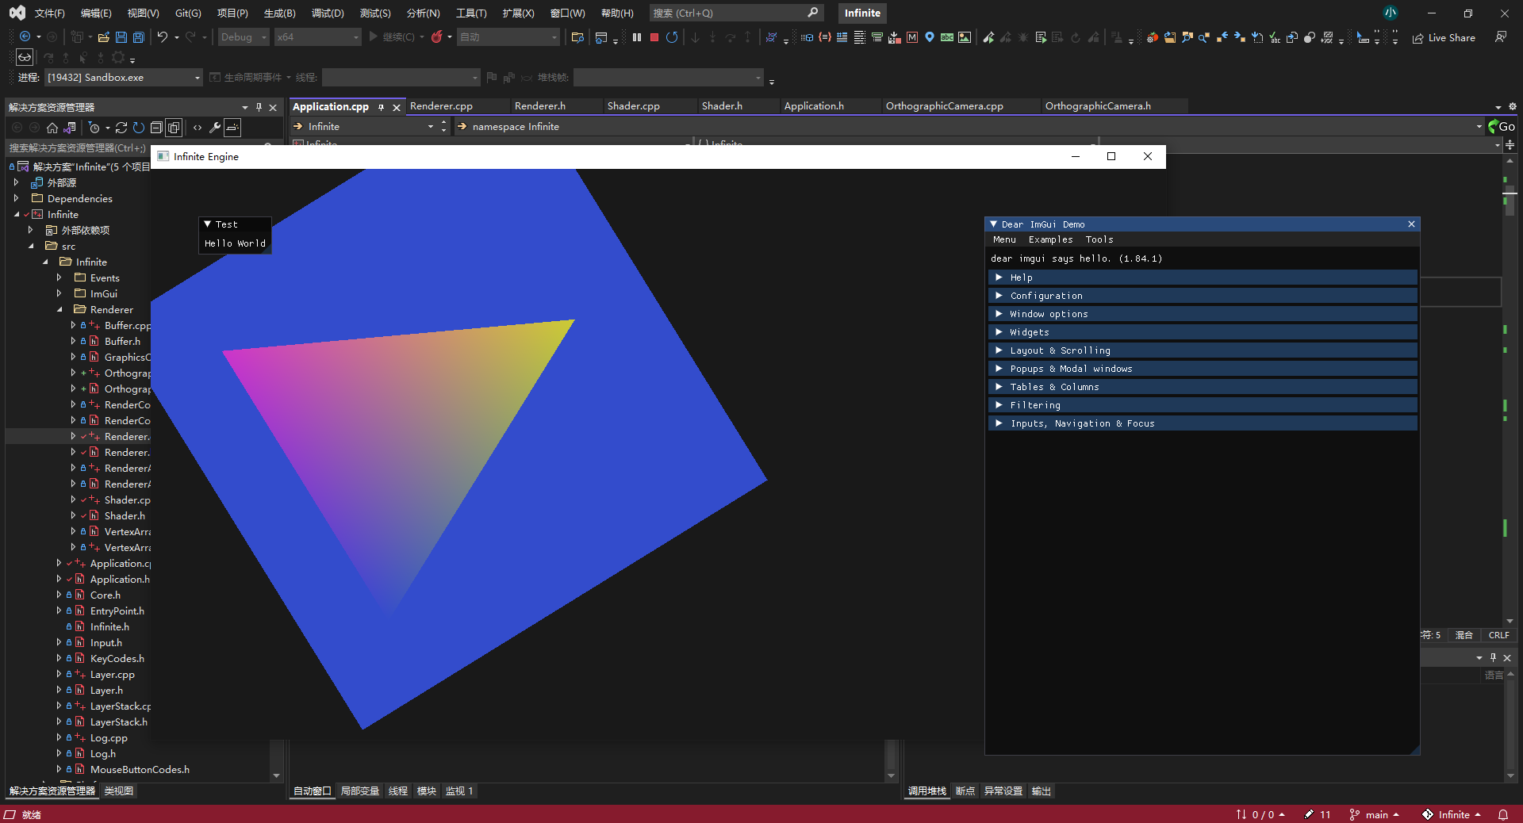The image size is (1523, 823).
Task: Click the Restart debugging icon
Action: pos(672,37)
